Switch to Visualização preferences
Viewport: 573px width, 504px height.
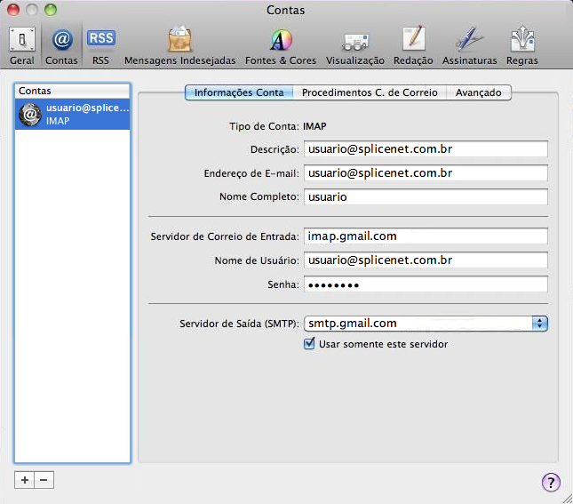(355, 45)
